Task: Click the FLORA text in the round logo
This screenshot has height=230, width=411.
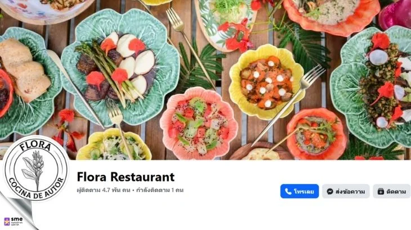Action: [35, 146]
